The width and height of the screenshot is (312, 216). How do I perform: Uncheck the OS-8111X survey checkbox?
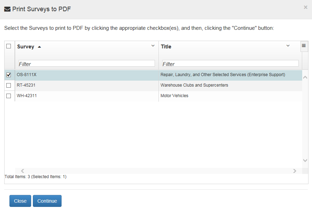[9, 75]
